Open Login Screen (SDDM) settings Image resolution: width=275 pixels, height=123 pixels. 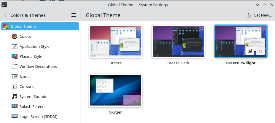tap(40, 117)
